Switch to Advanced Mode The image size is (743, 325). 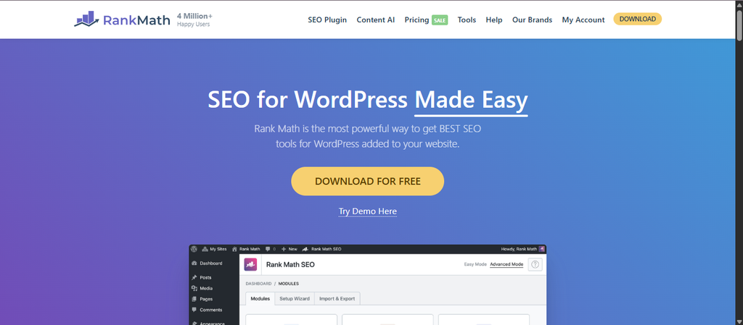point(506,264)
